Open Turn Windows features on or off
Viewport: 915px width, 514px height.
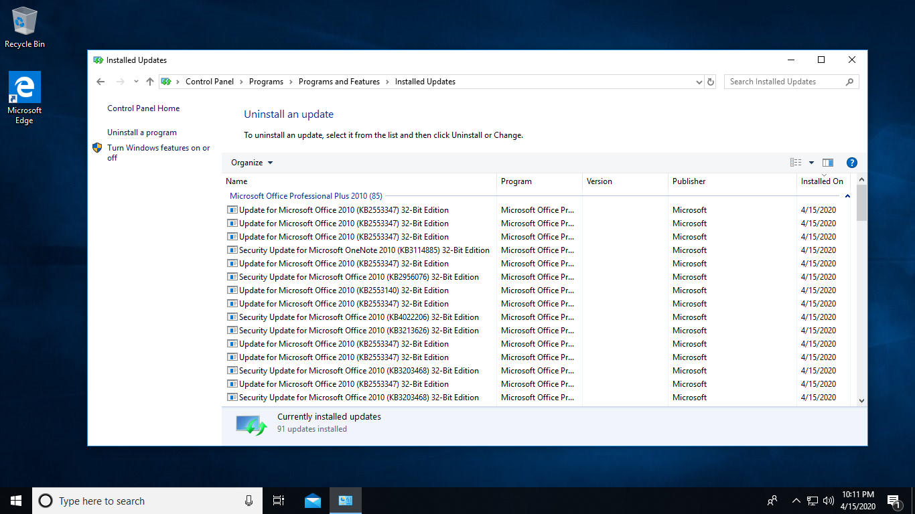pos(158,153)
